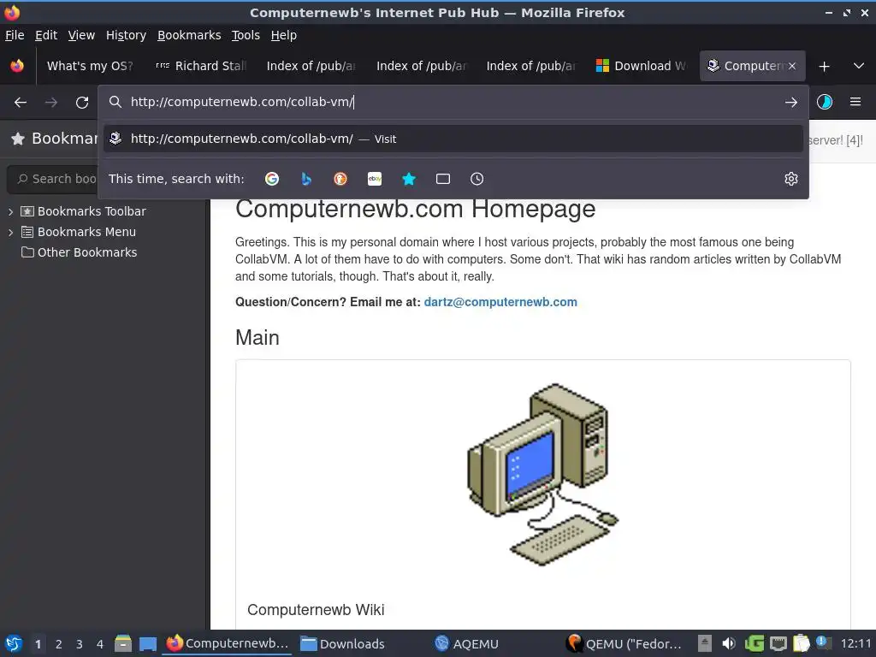Close the Computernewb tab
This screenshot has width=876, height=657.
(791, 66)
